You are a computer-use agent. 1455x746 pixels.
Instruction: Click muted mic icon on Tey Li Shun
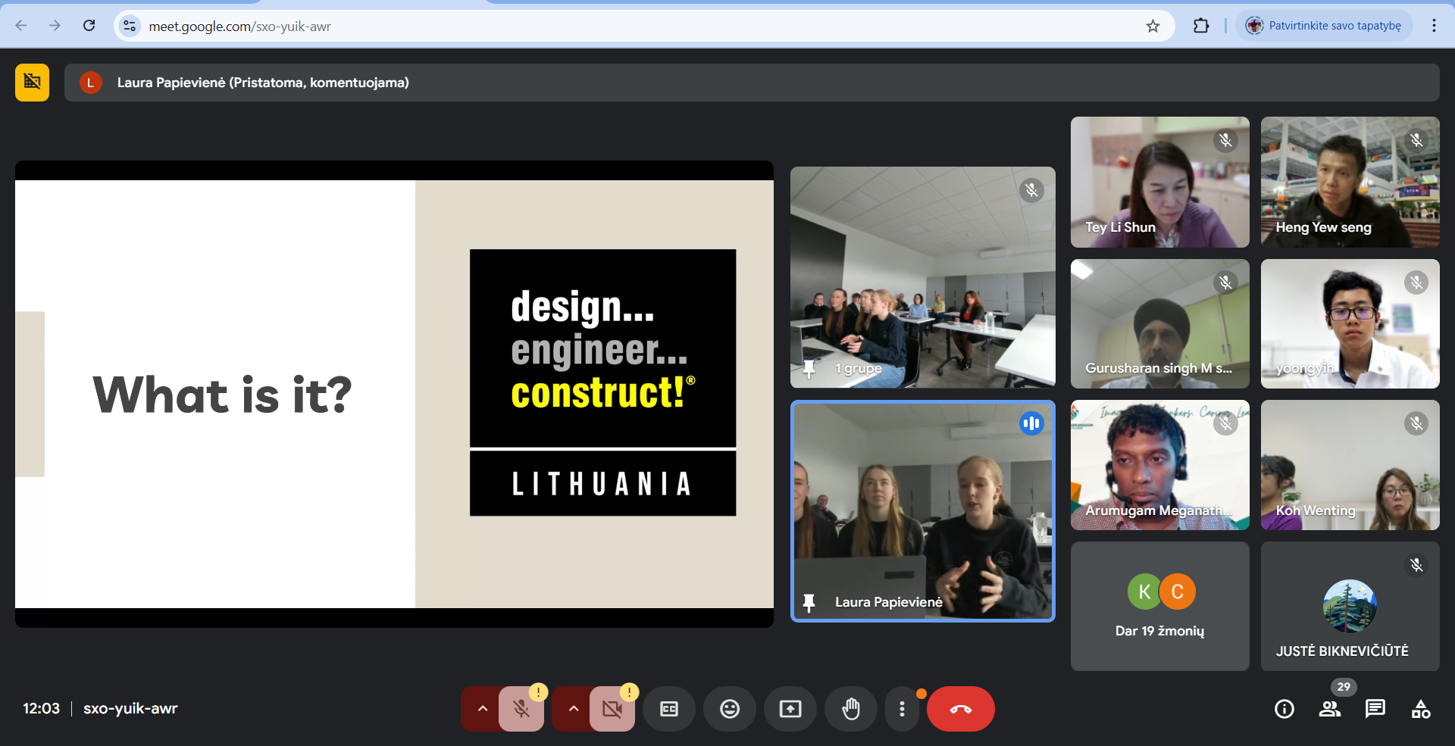pos(1225,140)
